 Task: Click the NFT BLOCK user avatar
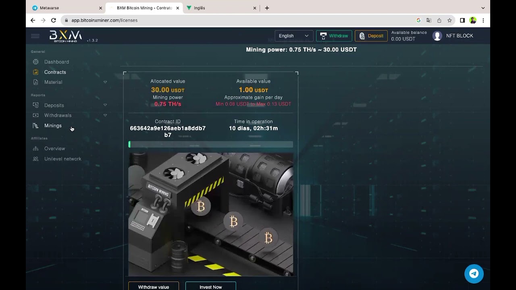pos(437,36)
